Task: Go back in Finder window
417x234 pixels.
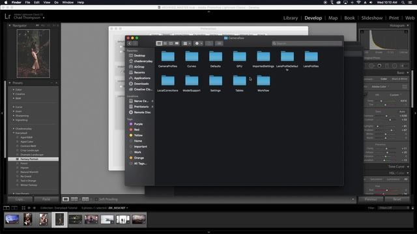Action: [x=130, y=44]
